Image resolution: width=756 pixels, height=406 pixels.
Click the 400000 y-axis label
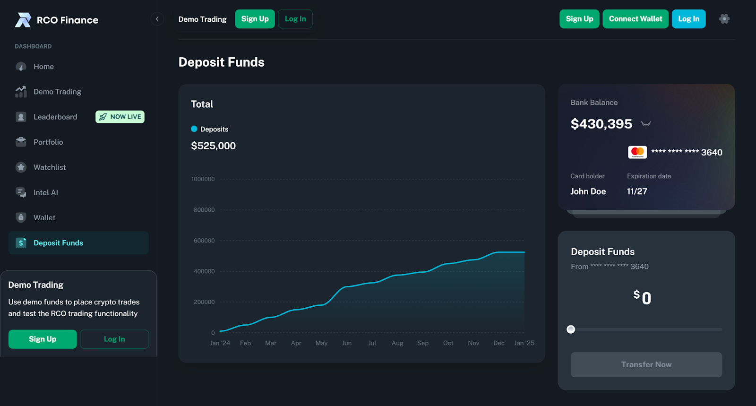point(204,271)
